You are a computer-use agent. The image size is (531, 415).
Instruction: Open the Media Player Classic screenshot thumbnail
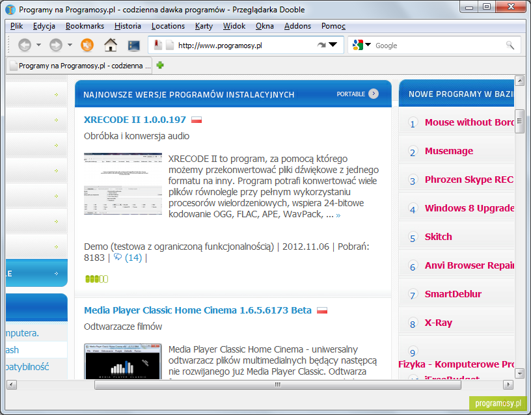click(123, 362)
